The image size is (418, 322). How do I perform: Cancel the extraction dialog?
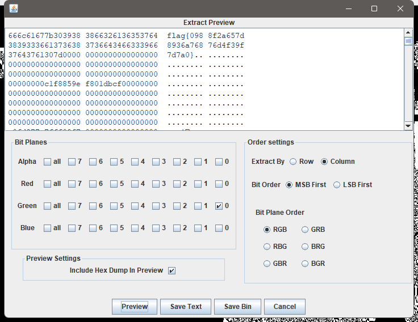[x=285, y=307]
